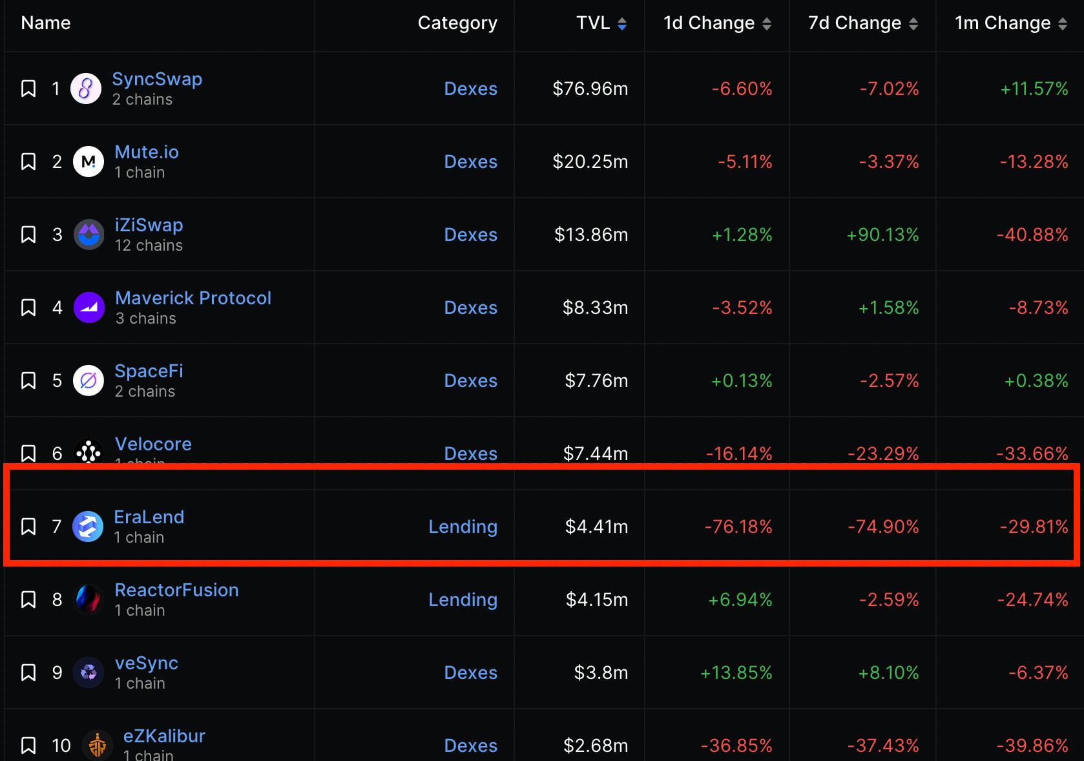
Task: Click the veSync logo icon
Action: pyautogui.click(x=89, y=672)
